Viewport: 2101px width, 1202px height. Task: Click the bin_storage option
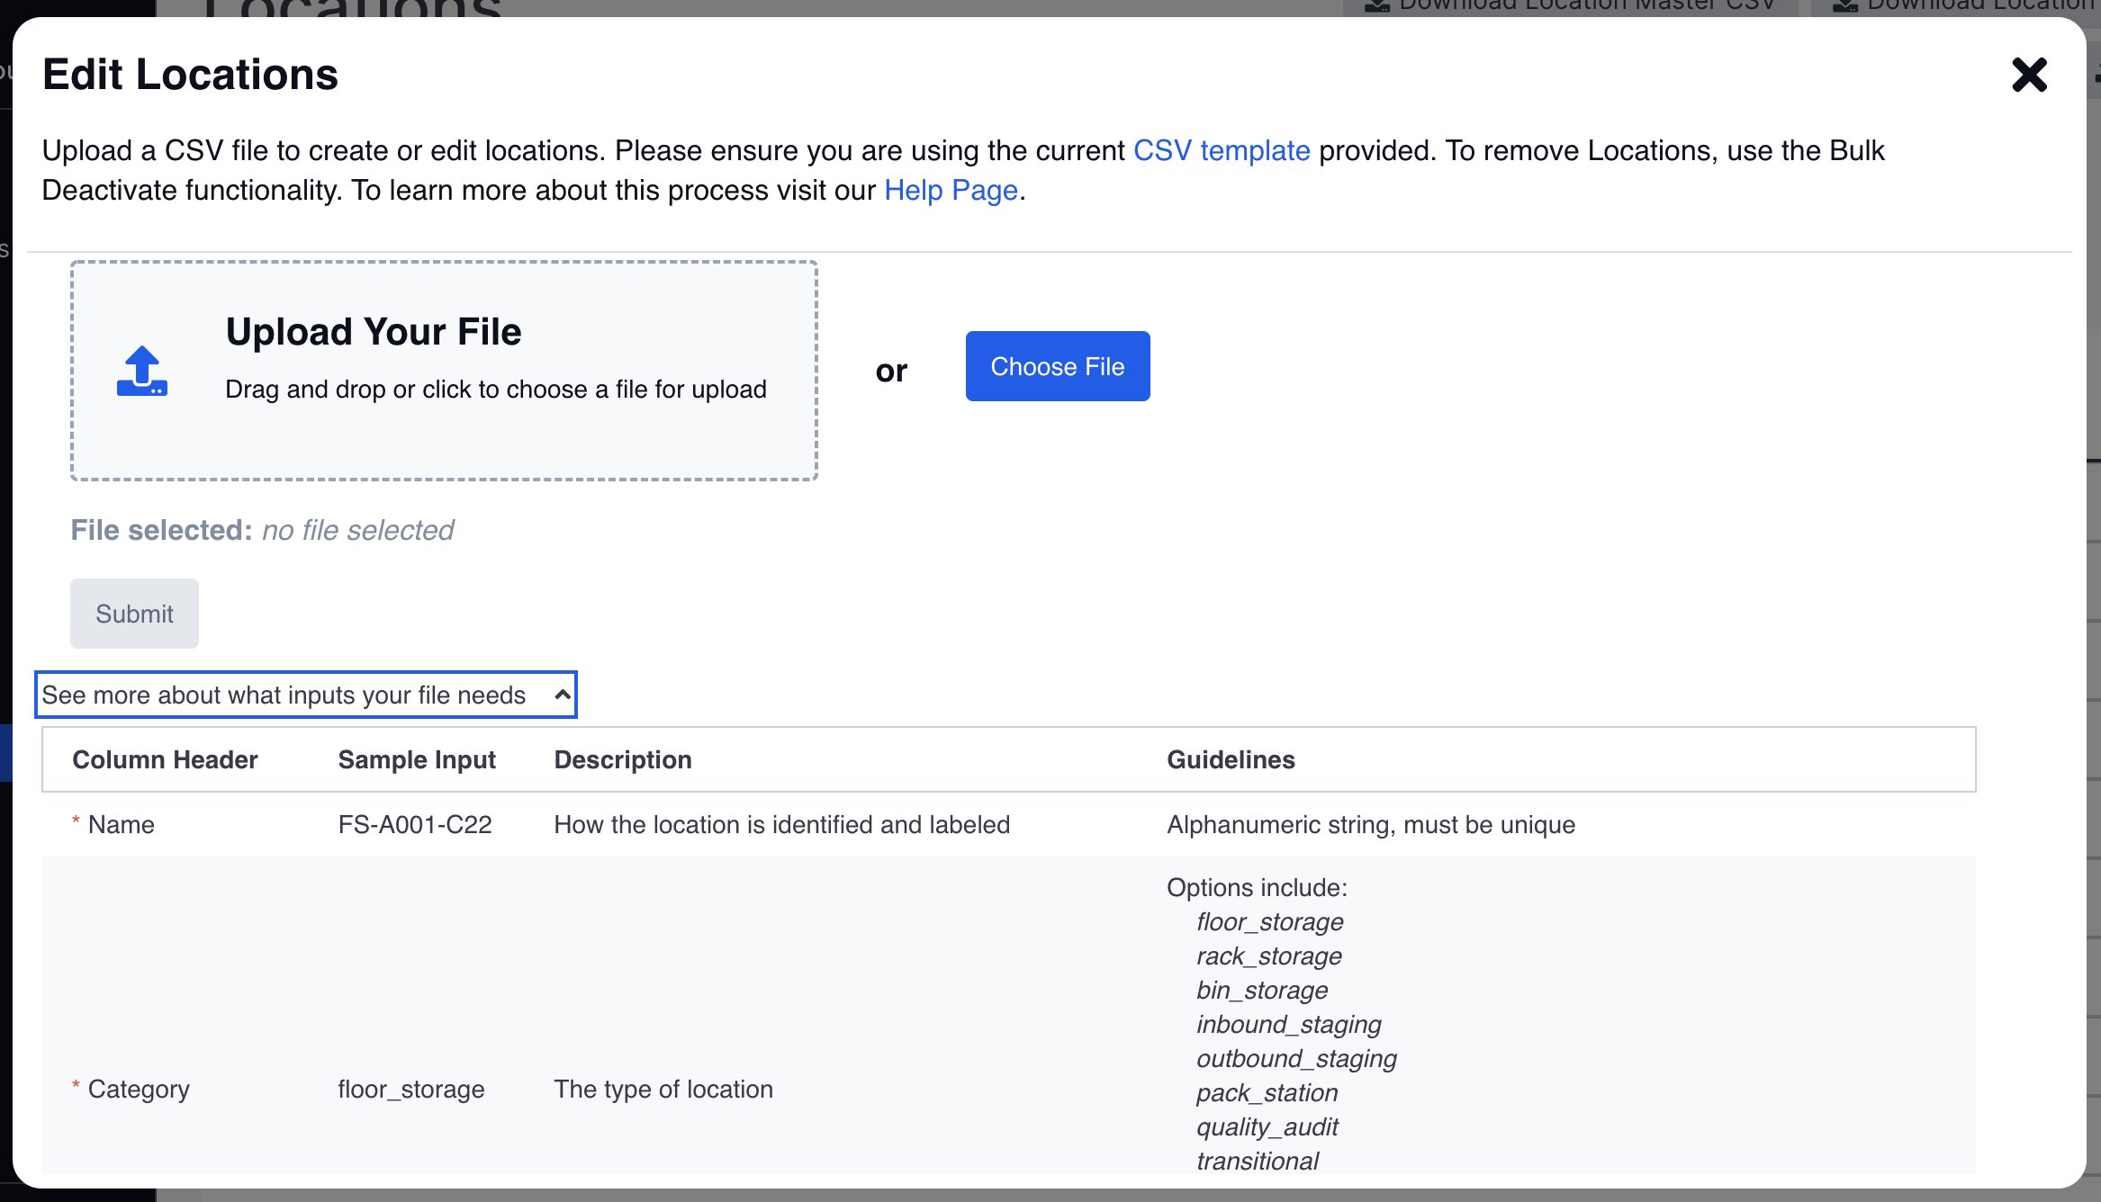click(1262, 990)
